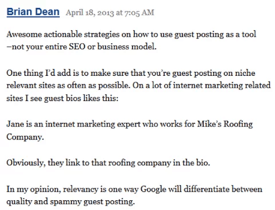Screen dimensions: 275x210
Task: Click the April 18, 2013 comment timestamp
Action: (x=110, y=13)
